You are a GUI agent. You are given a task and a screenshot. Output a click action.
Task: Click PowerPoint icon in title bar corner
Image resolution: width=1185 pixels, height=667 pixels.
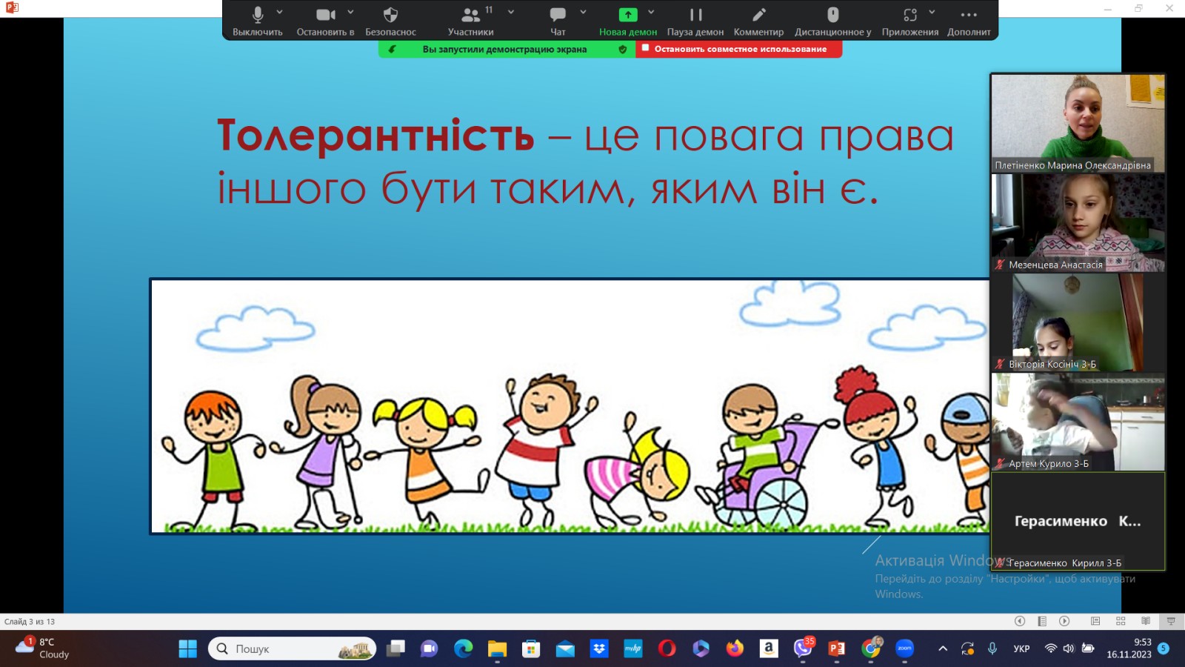point(12,7)
